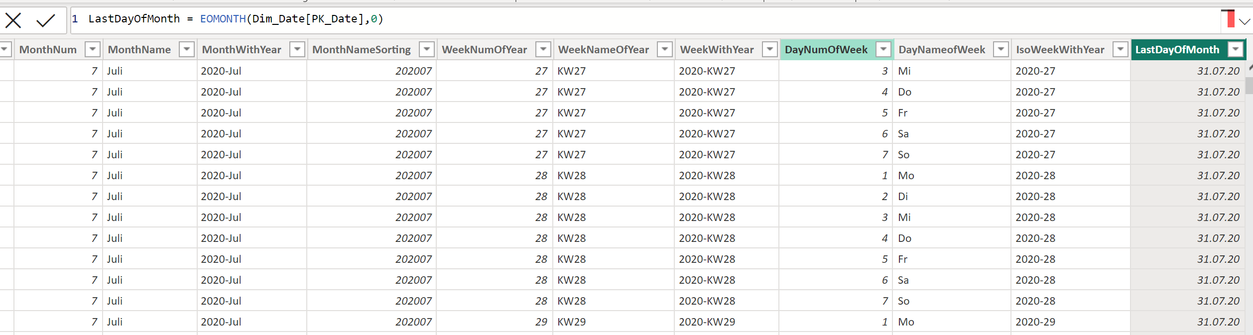The image size is (1253, 335).
Task: Select the MonthNameSorting column header
Action: 362,50
